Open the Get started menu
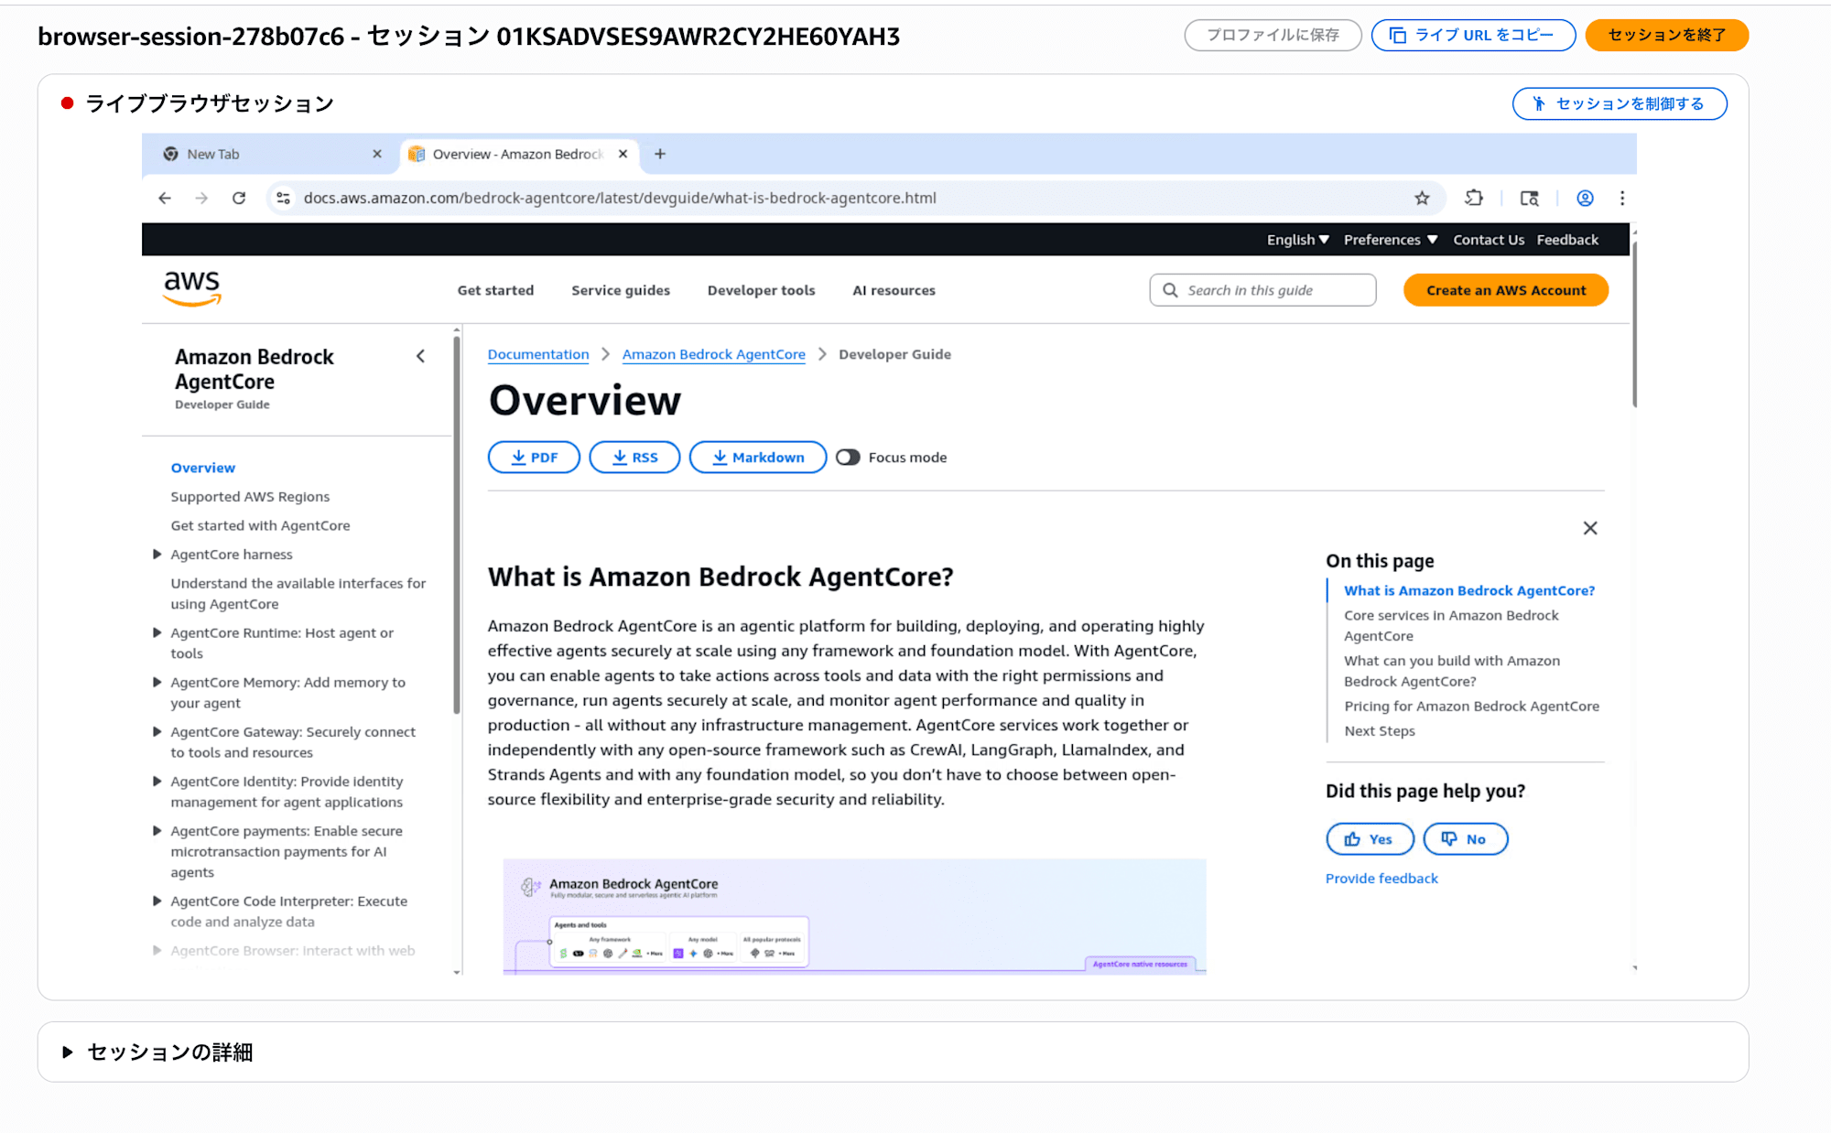The width and height of the screenshot is (1831, 1133). (495, 290)
